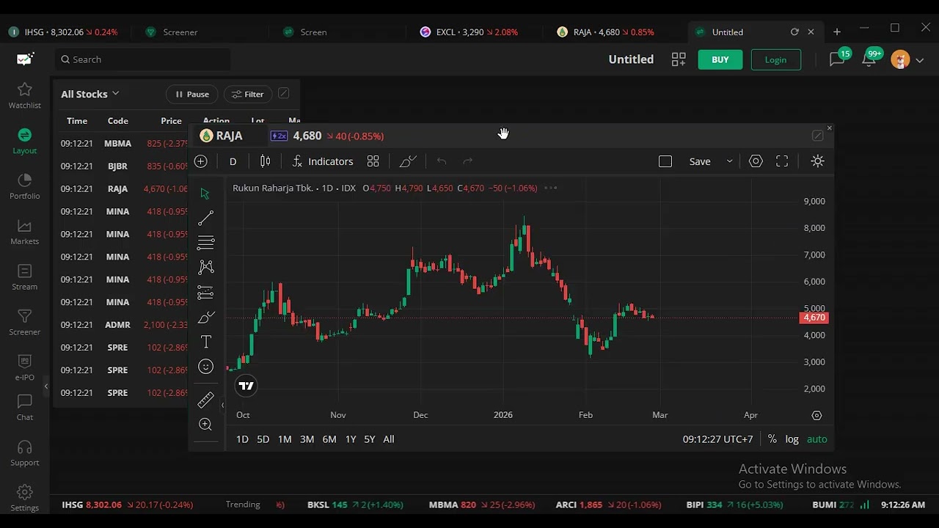939x528 pixels.
Task: Click Save in chart toolbar
Action: point(700,161)
